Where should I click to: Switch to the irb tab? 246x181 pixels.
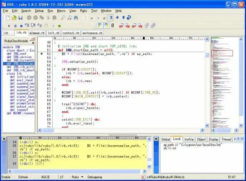(8, 33)
